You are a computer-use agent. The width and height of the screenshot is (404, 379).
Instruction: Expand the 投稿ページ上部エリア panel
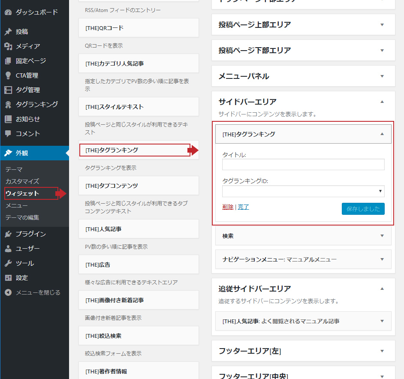click(382, 25)
